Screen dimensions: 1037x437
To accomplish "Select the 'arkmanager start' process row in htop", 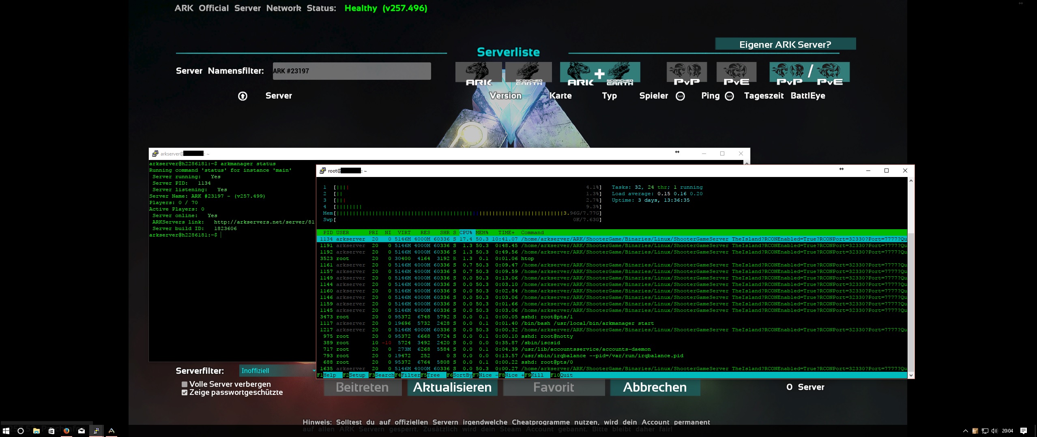I will [x=612, y=323].
